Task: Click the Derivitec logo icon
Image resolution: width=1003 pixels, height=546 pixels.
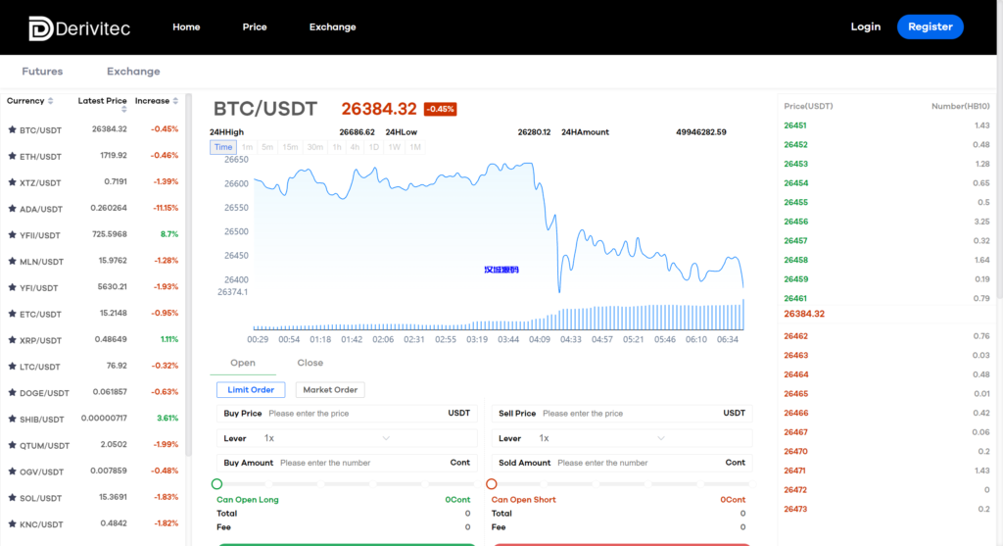Action: [x=41, y=28]
